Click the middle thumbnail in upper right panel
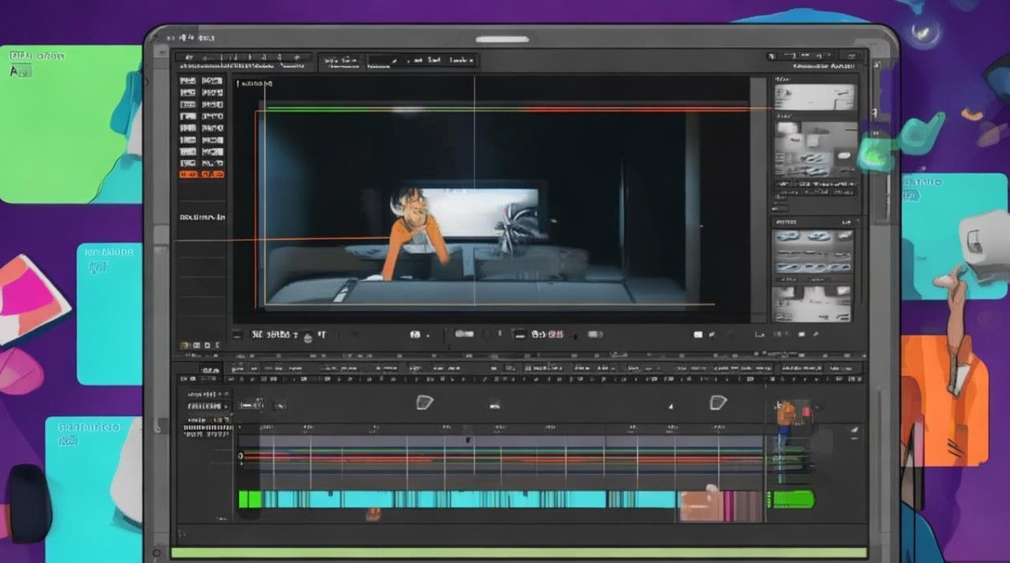This screenshot has width=1010, height=563. (x=815, y=149)
